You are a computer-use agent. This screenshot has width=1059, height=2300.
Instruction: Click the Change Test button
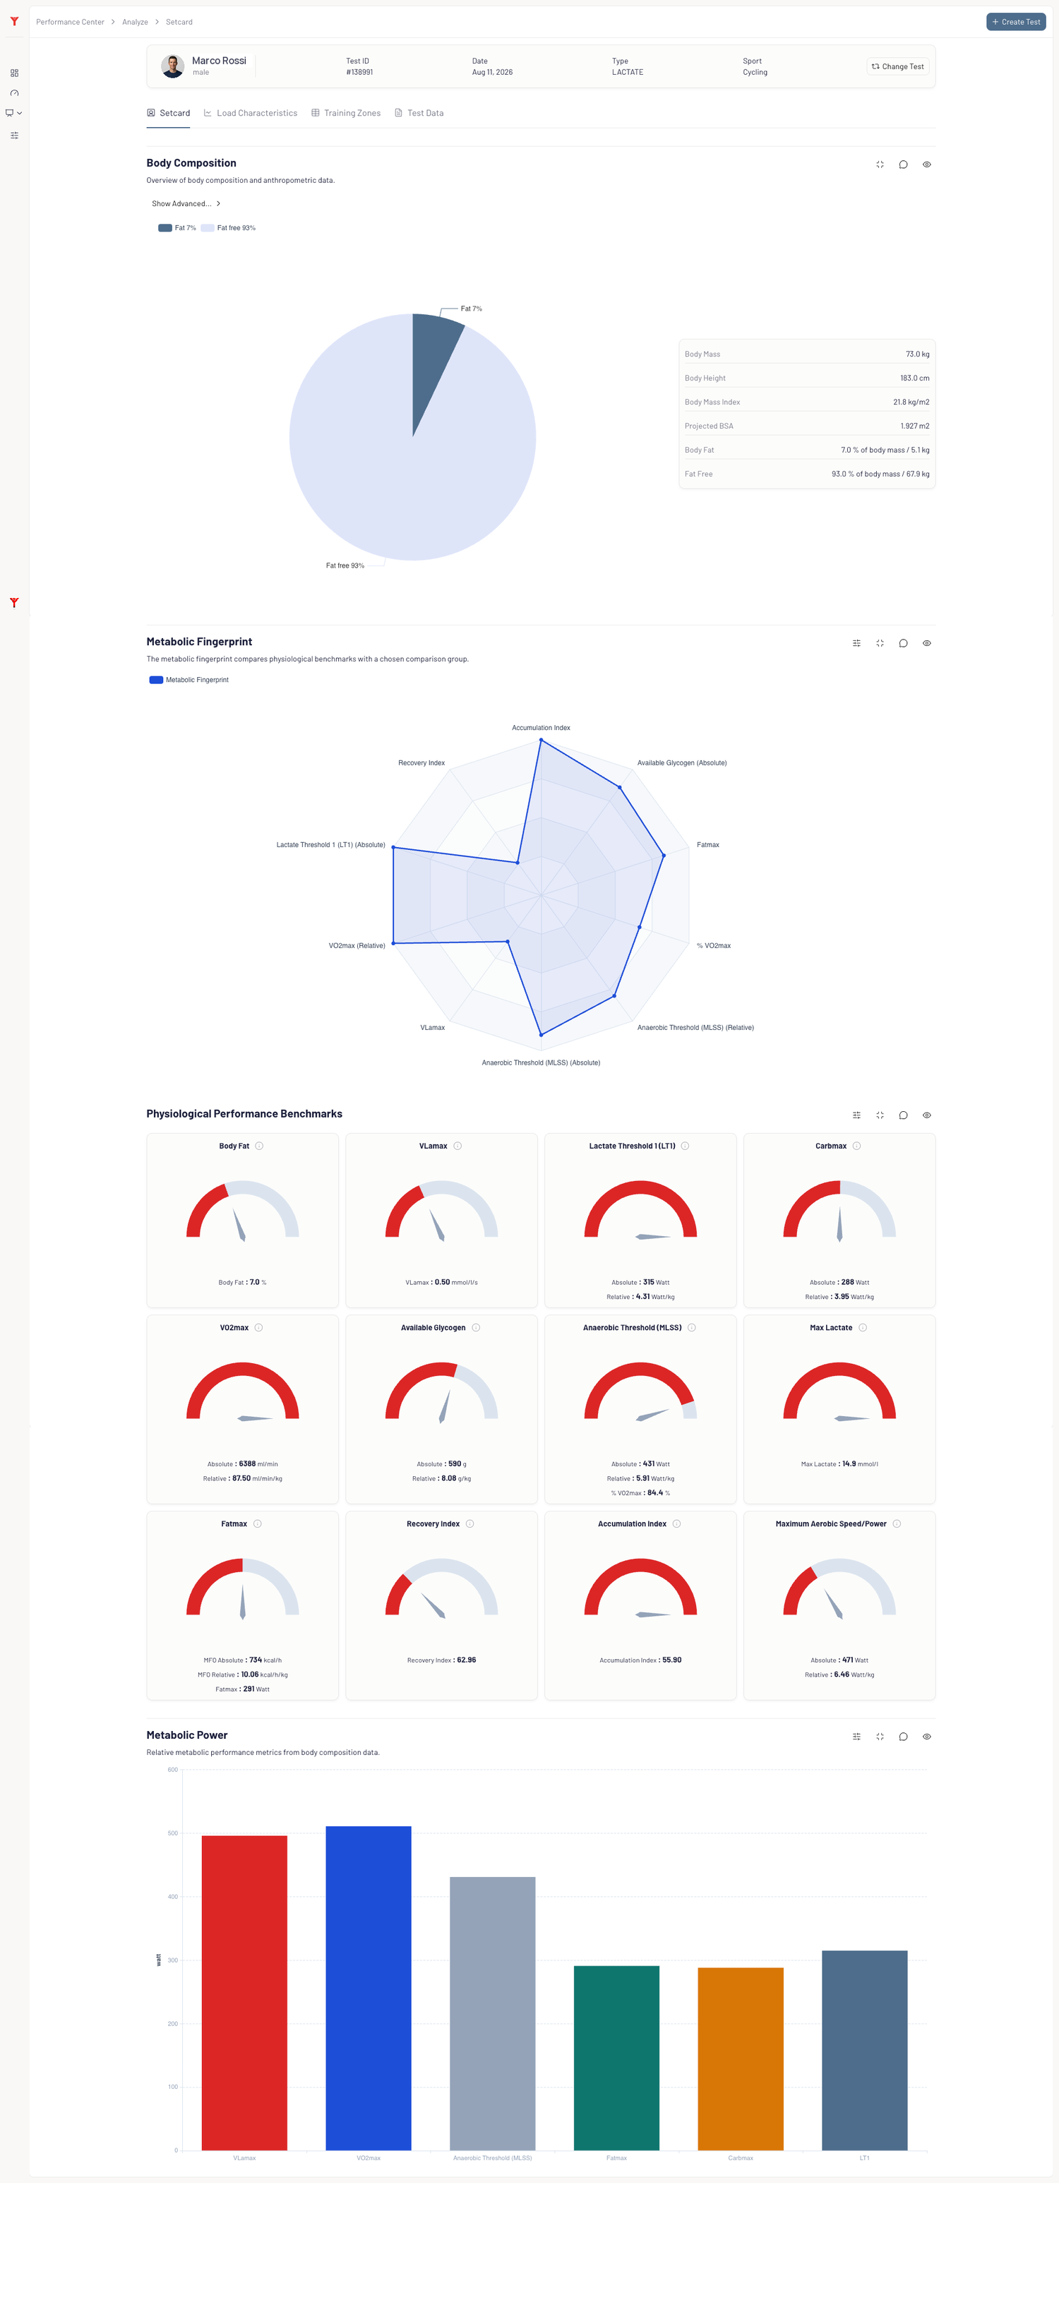point(897,66)
